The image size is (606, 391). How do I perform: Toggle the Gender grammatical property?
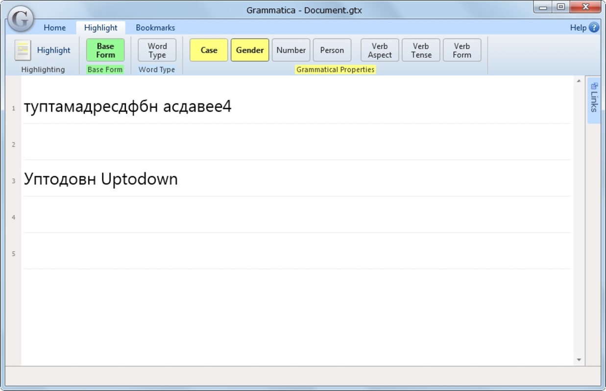(250, 50)
